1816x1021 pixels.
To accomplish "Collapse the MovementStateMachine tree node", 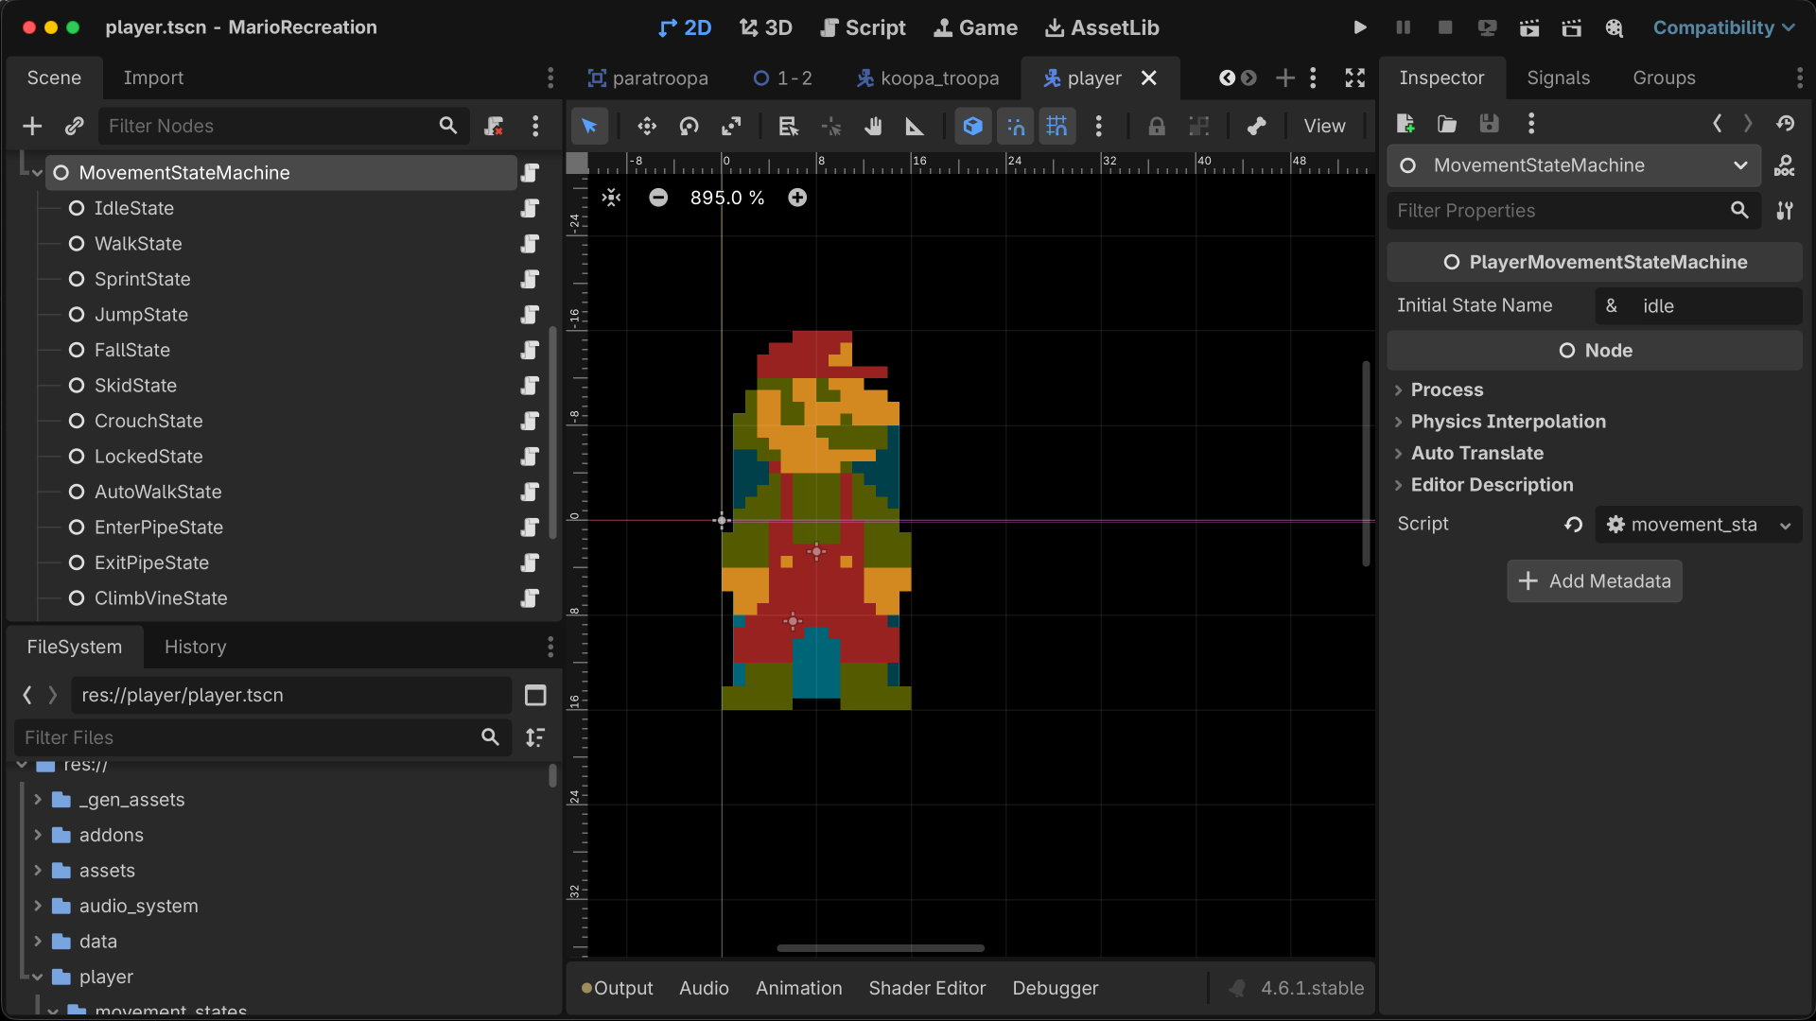I will pyautogui.click(x=37, y=173).
